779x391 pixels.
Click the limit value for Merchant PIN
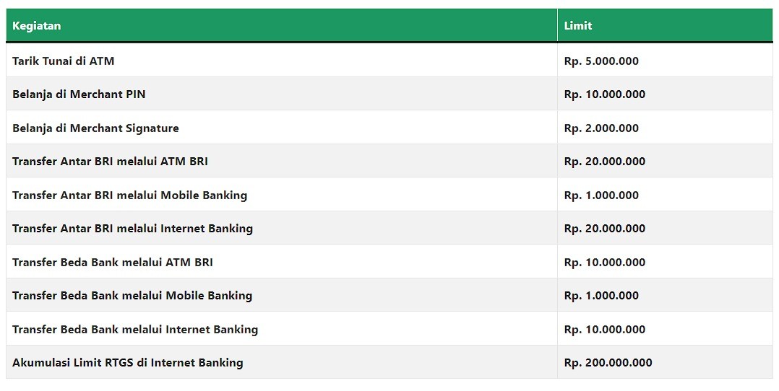pos(605,95)
